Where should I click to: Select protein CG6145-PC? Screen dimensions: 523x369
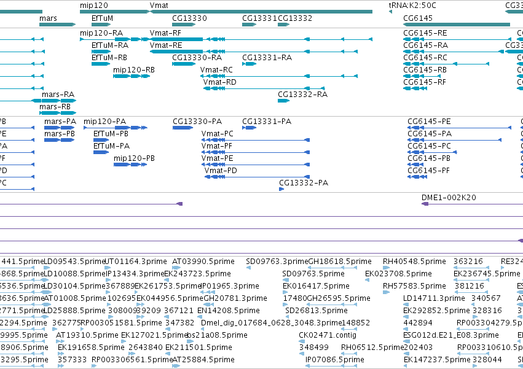tap(429, 146)
